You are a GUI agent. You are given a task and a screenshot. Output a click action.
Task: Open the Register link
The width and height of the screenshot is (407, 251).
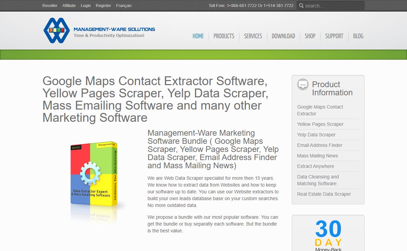tap(103, 5)
